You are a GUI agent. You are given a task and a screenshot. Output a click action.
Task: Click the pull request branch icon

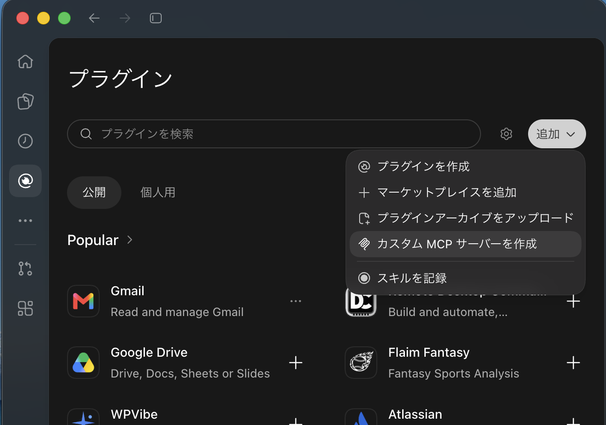click(x=25, y=269)
